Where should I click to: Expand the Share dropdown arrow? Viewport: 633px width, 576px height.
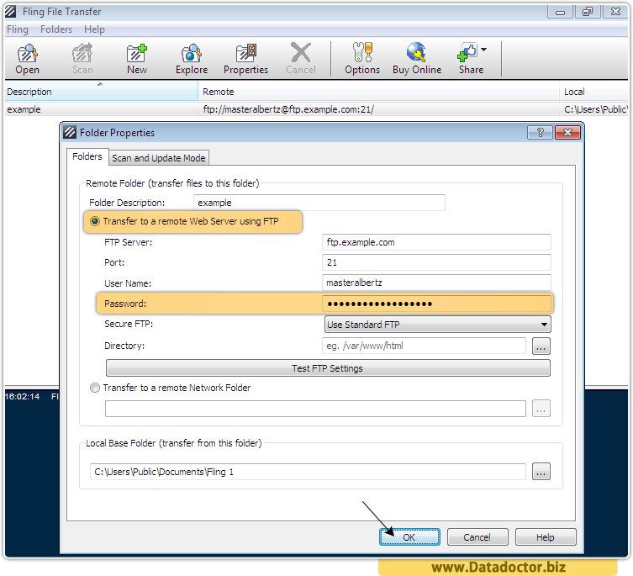(x=483, y=50)
